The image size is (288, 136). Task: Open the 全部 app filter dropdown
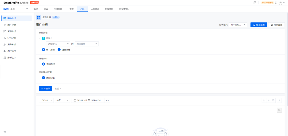click(x=56, y=17)
